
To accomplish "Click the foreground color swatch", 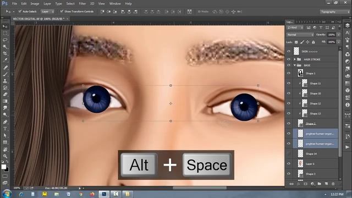I will pos(4,167).
